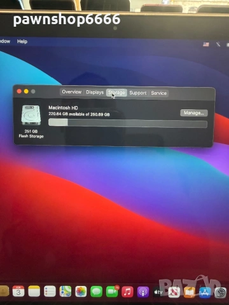Close the About This Mac window

tap(19, 91)
